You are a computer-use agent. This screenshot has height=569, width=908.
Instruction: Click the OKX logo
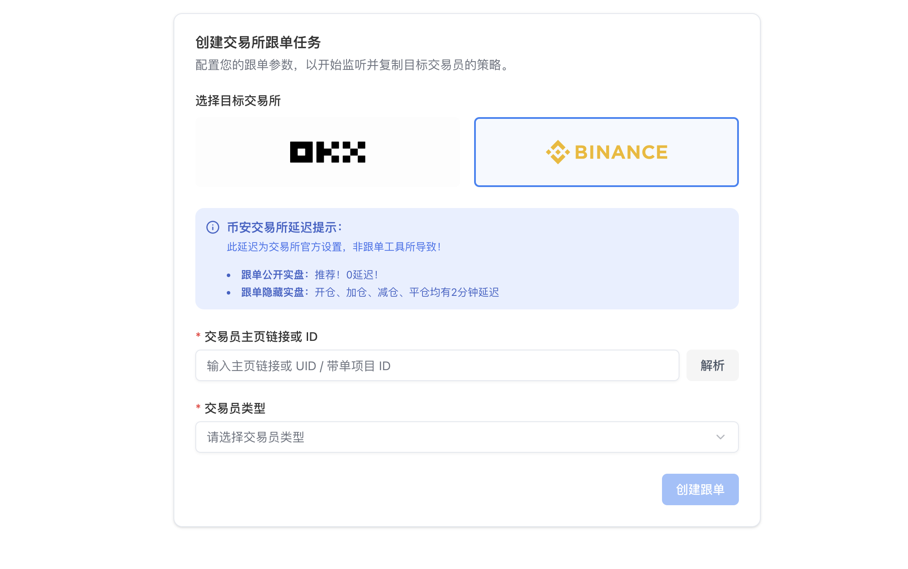[x=328, y=152]
